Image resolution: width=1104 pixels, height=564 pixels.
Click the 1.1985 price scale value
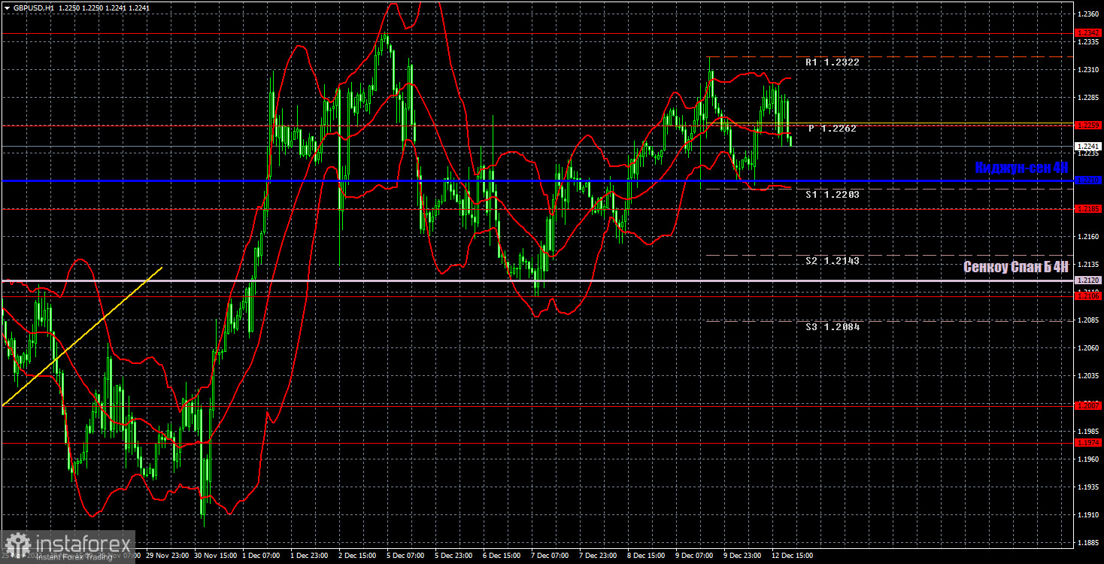1088,432
